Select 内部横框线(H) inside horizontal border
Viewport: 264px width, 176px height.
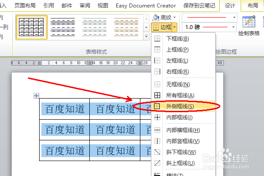183,130
